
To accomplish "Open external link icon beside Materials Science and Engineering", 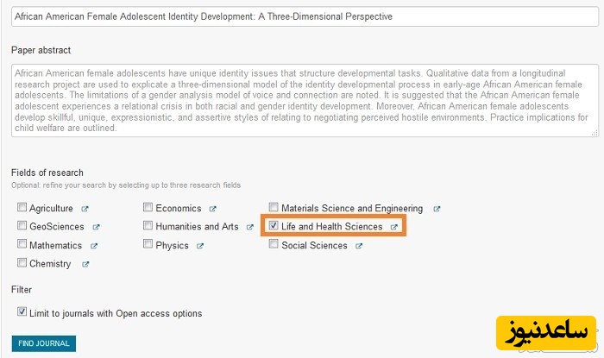I will point(437,209).
